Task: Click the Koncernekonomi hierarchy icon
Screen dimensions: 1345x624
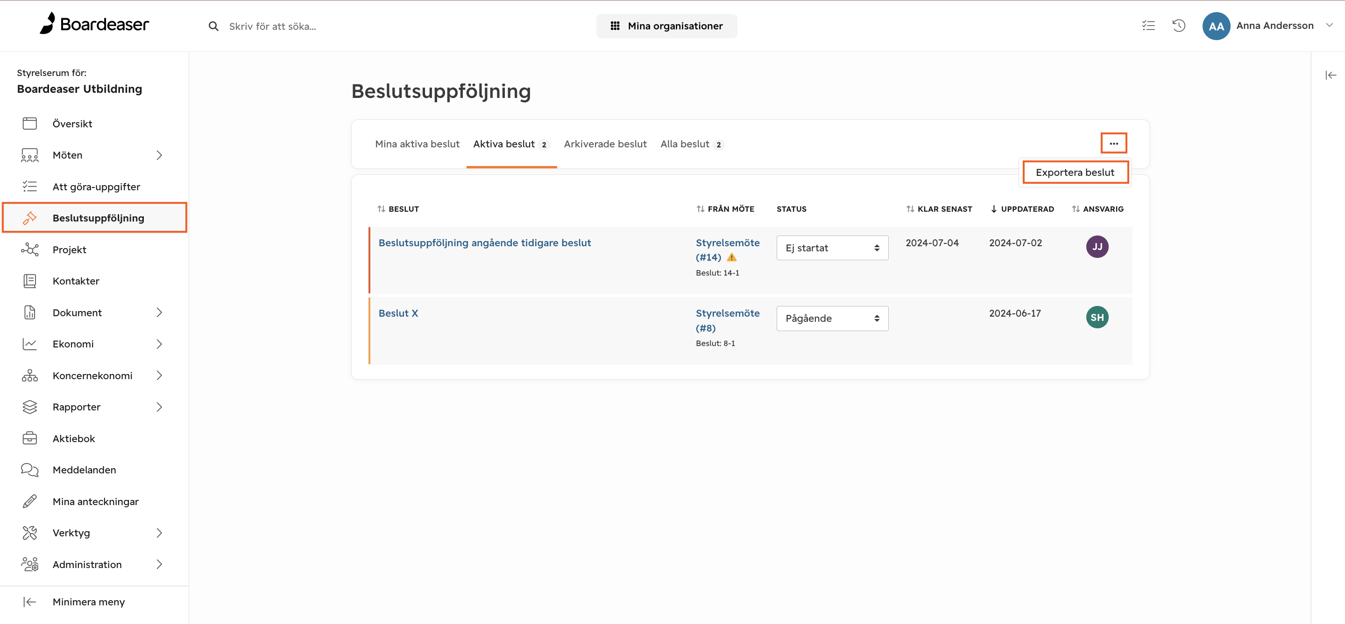Action: pyautogui.click(x=30, y=375)
